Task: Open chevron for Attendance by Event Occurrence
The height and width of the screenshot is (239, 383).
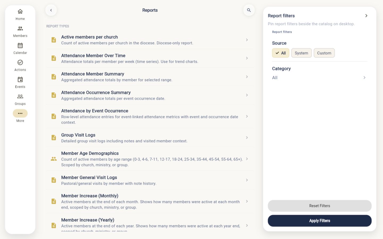Action: coord(247,116)
